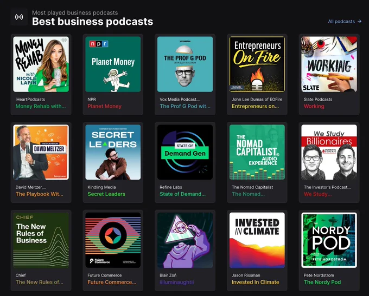This screenshot has height=296, width=369.
Task: Select 'The Prof G Pod wit...' title
Action: point(185,106)
